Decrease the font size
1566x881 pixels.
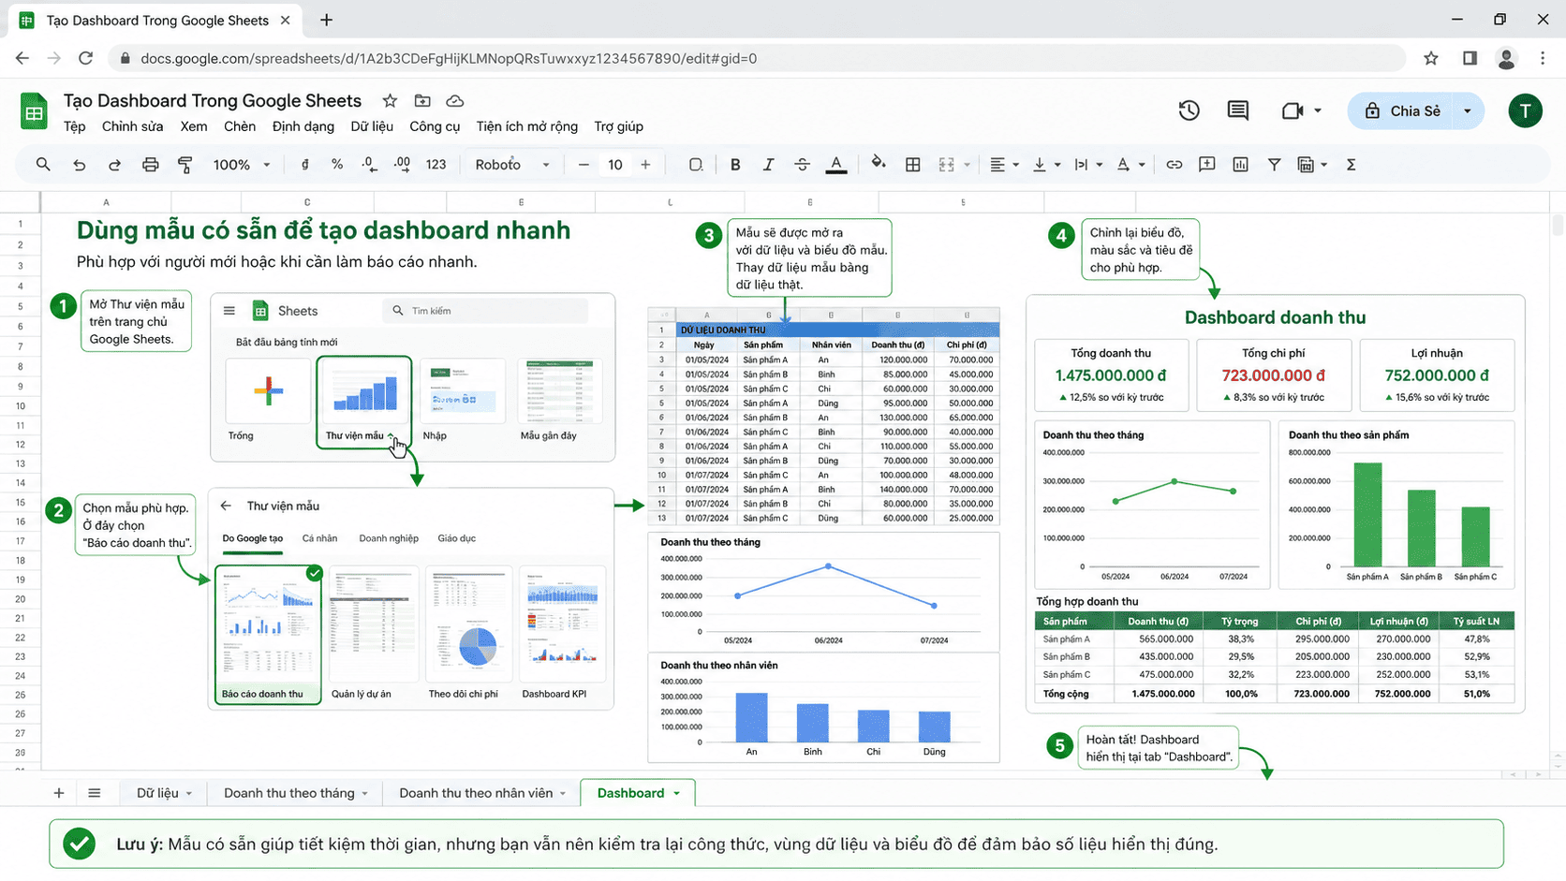tap(584, 165)
